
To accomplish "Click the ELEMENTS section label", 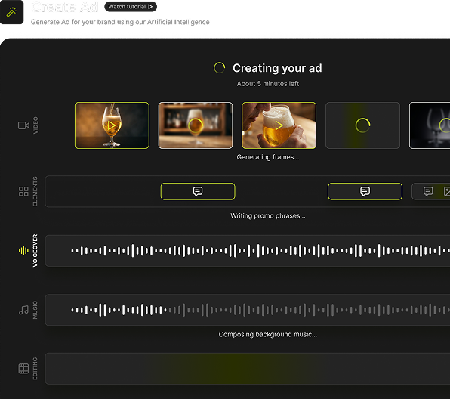I will (35, 191).
